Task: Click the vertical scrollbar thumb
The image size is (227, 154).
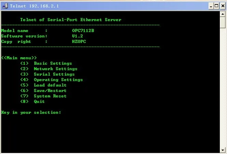Action: click(223, 22)
